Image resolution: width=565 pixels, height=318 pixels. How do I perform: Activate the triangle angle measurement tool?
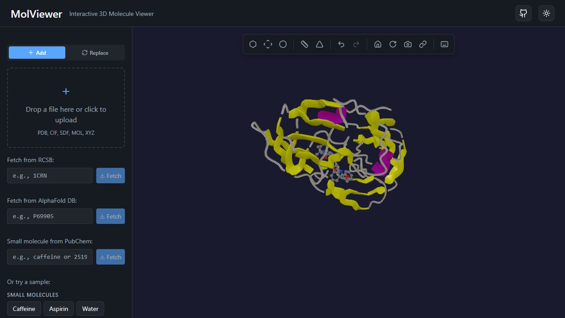click(x=320, y=44)
